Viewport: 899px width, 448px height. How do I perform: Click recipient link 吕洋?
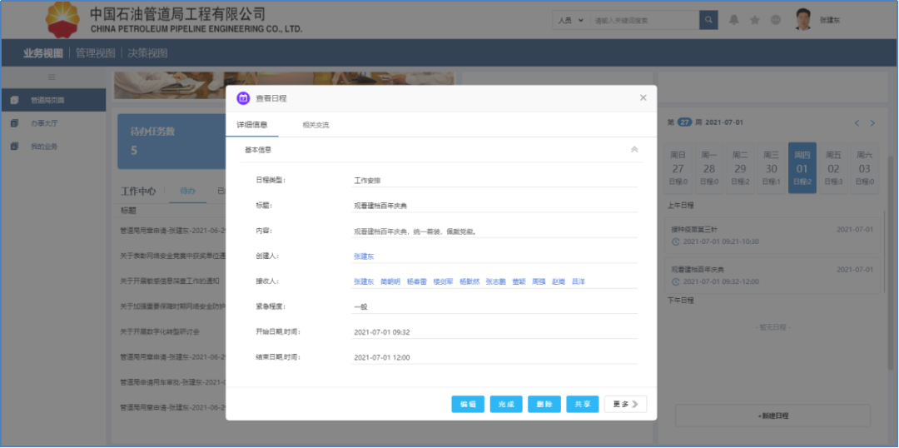pos(579,281)
